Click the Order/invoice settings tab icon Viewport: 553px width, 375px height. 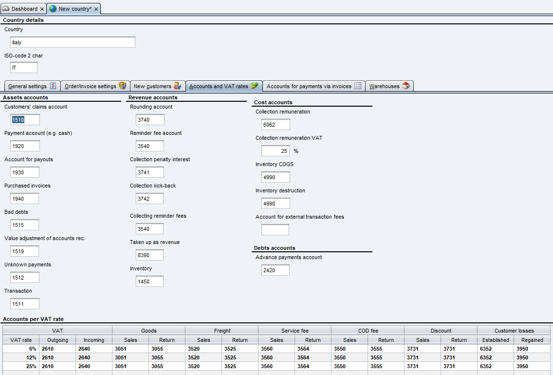pyautogui.click(x=123, y=86)
